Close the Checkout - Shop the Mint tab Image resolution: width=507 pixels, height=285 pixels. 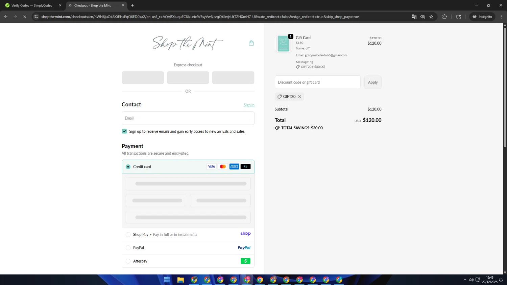[123, 5]
